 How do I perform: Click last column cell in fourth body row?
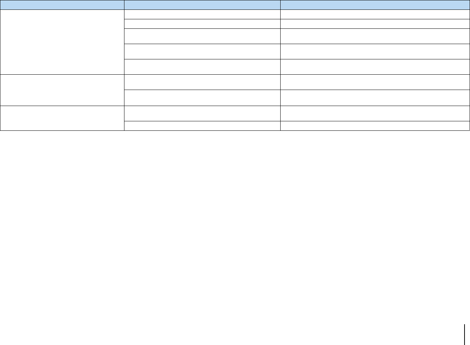click(x=375, y=51)
